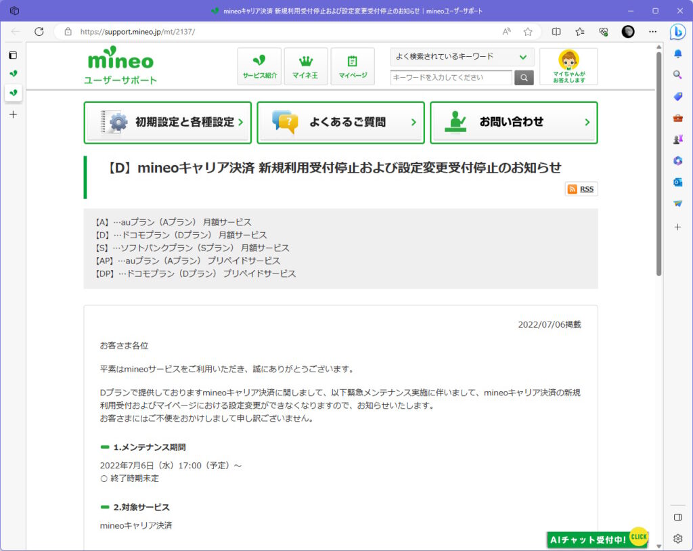Select the active mineo vertical tab

(14, 93)
